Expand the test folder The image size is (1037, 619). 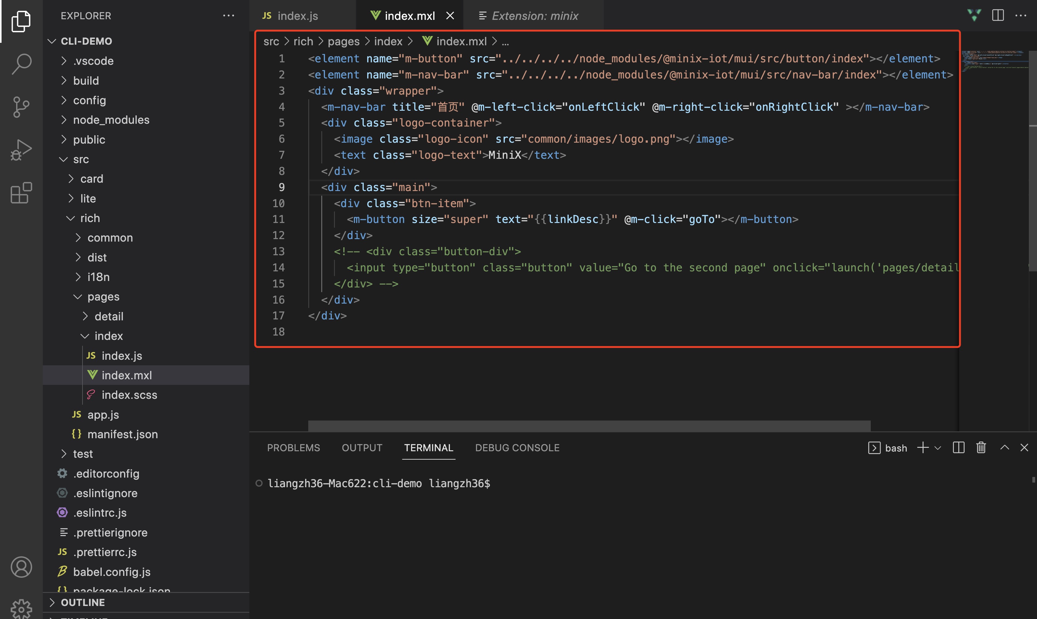[146, 454]
